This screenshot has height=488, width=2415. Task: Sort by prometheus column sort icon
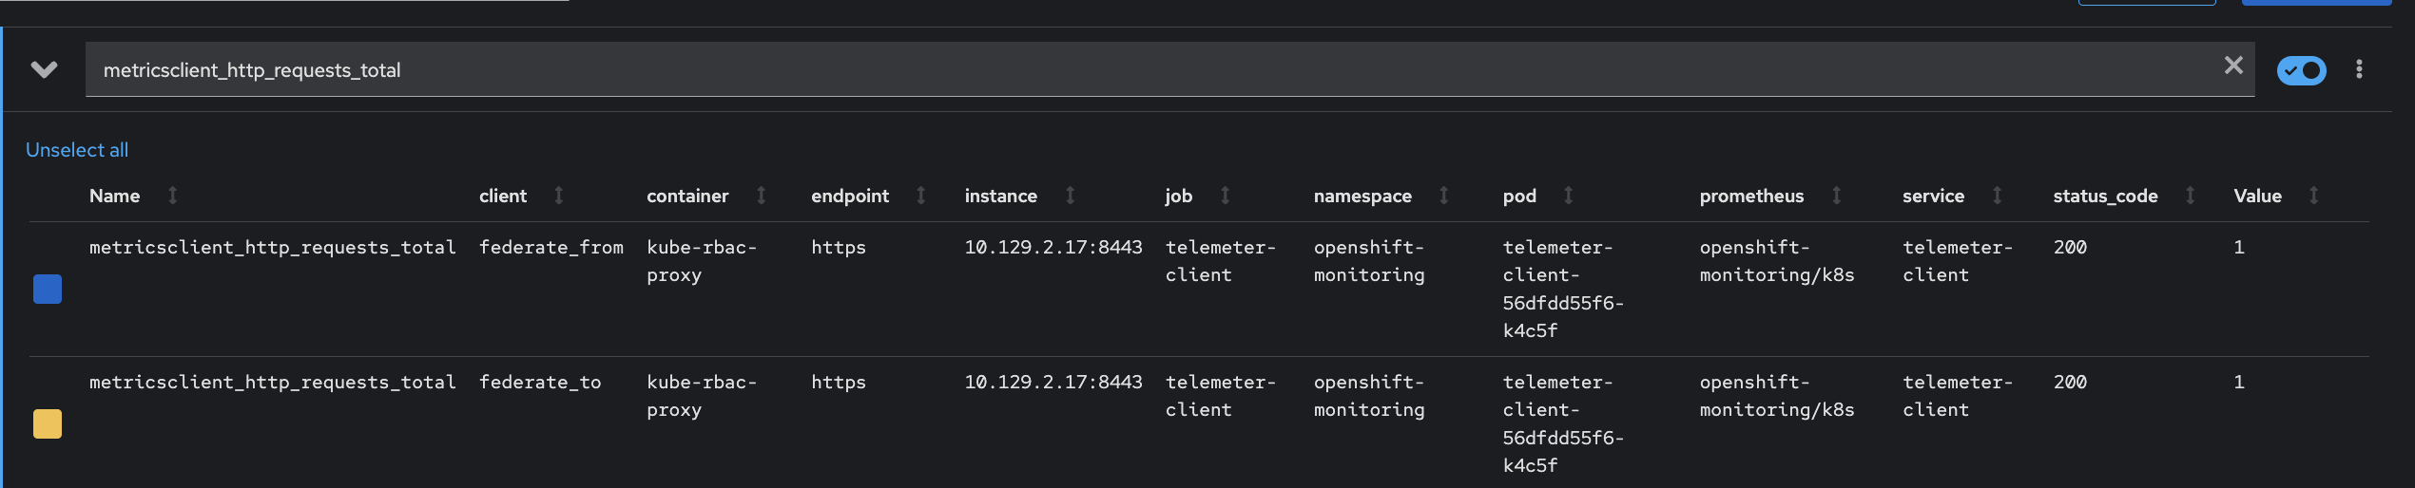point(1836,196)
